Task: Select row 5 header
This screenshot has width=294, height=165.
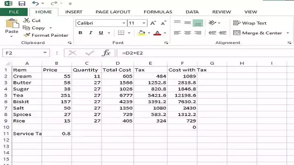Action: (x=6, y=95)
